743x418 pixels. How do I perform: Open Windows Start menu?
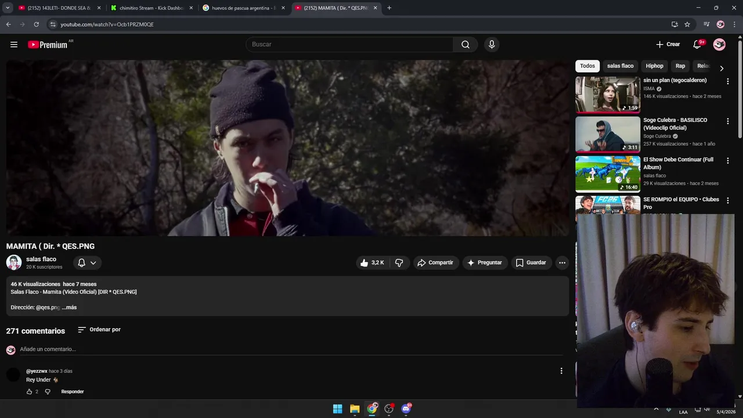pyautogui.click(x=337, y=409)
